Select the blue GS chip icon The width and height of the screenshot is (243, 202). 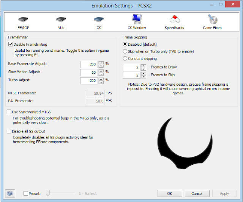[99, 19]
